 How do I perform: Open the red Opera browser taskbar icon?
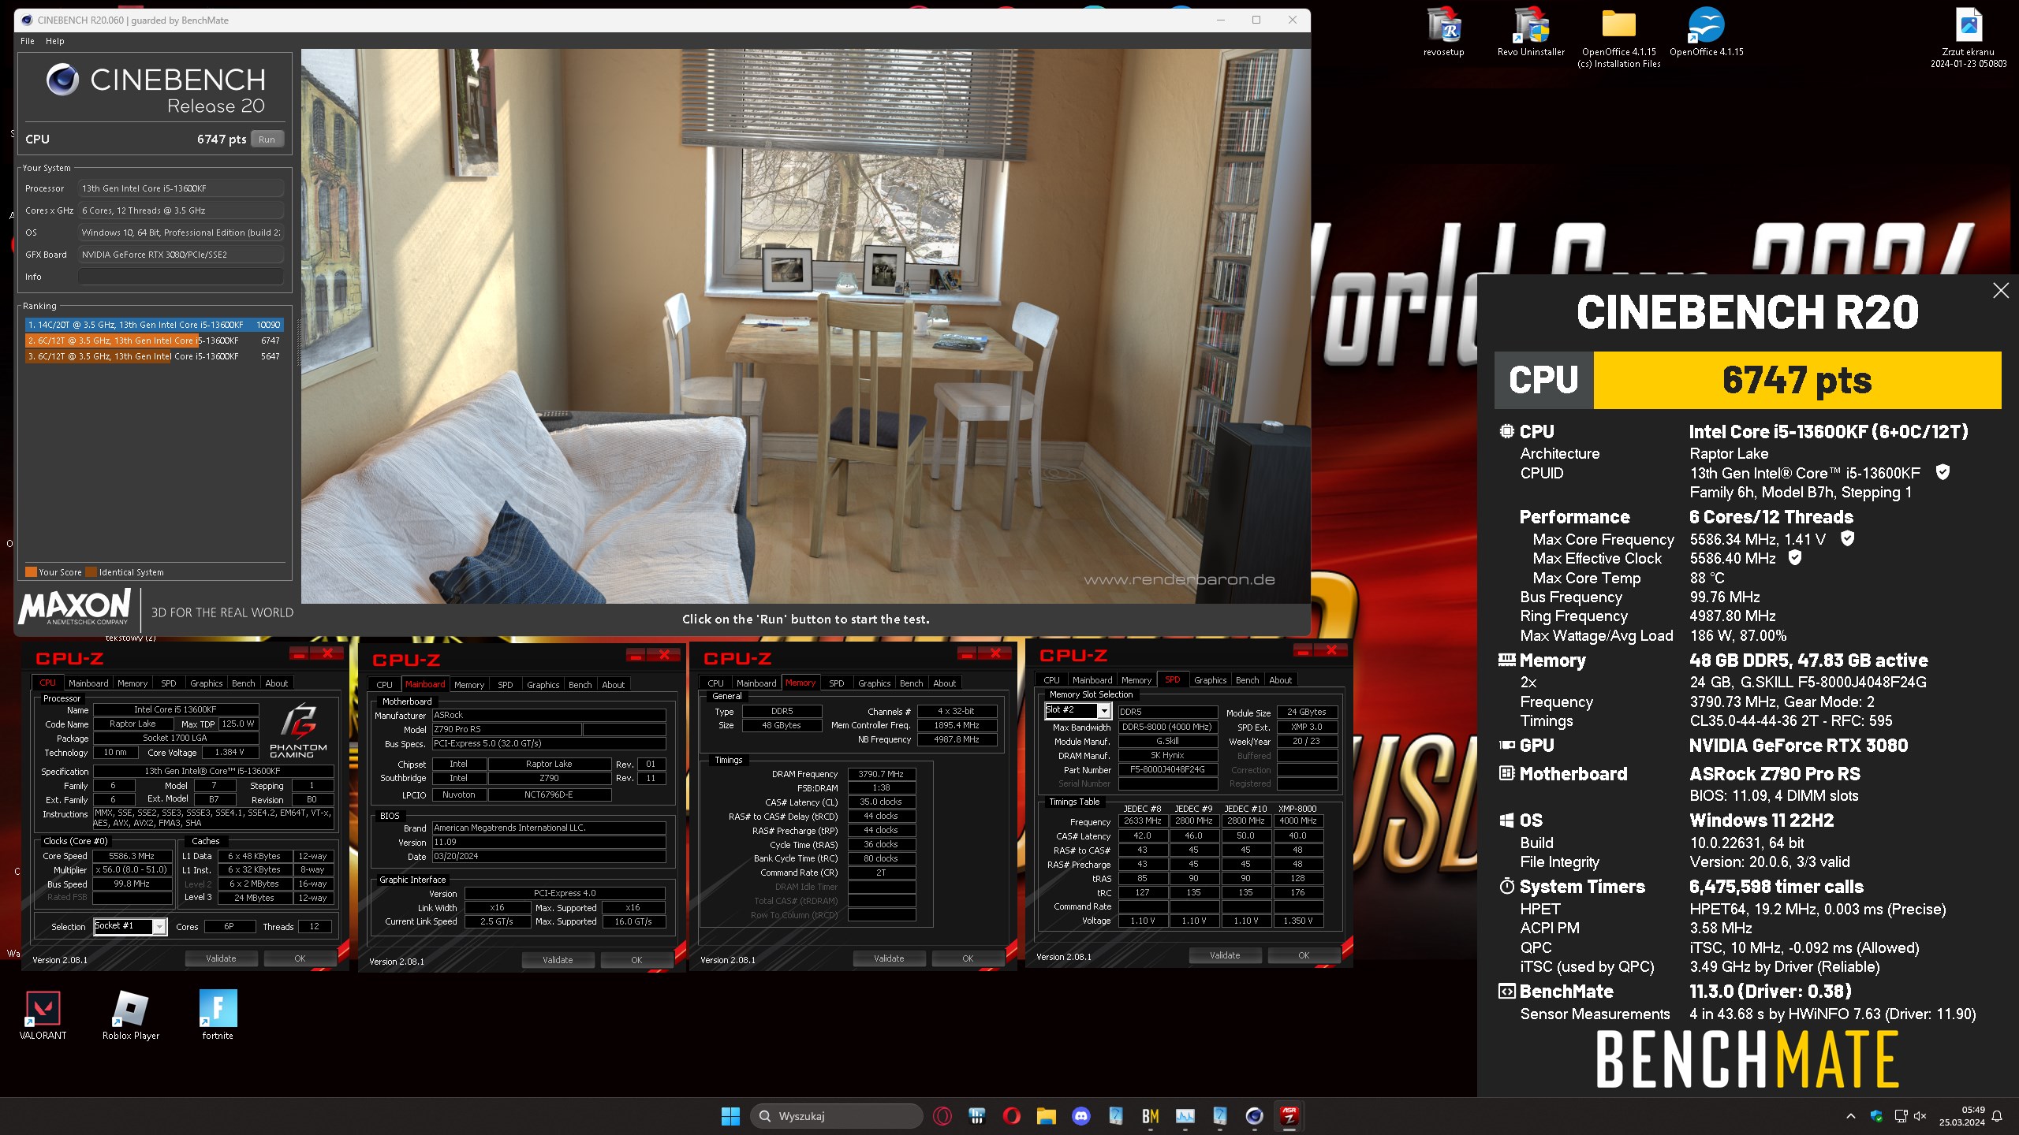[x=1011, y=1116]
